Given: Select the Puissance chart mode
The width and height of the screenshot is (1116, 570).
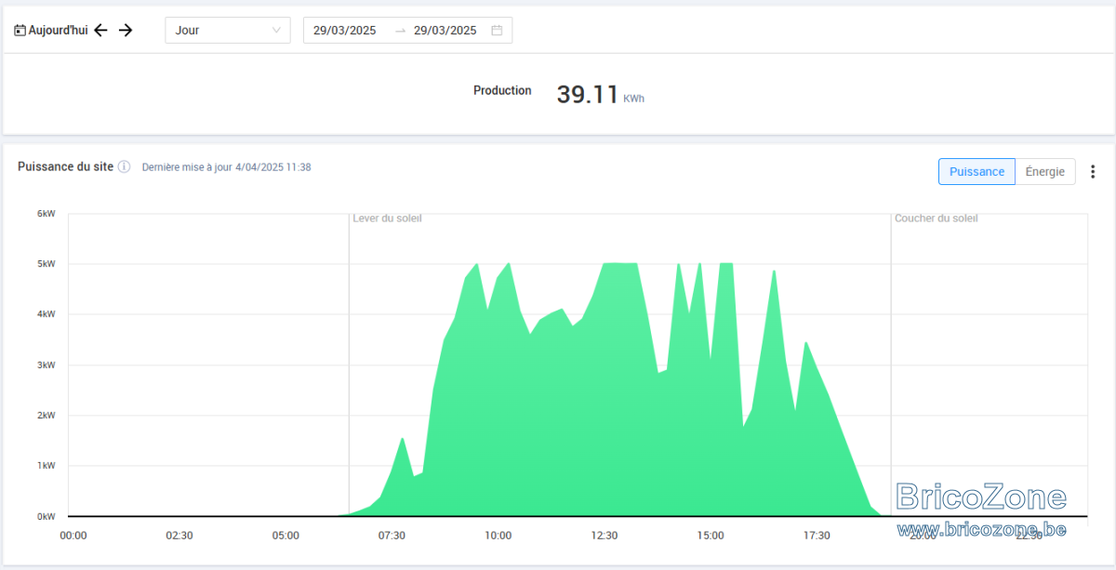Looking at the screenshot, I should [976, 171].
